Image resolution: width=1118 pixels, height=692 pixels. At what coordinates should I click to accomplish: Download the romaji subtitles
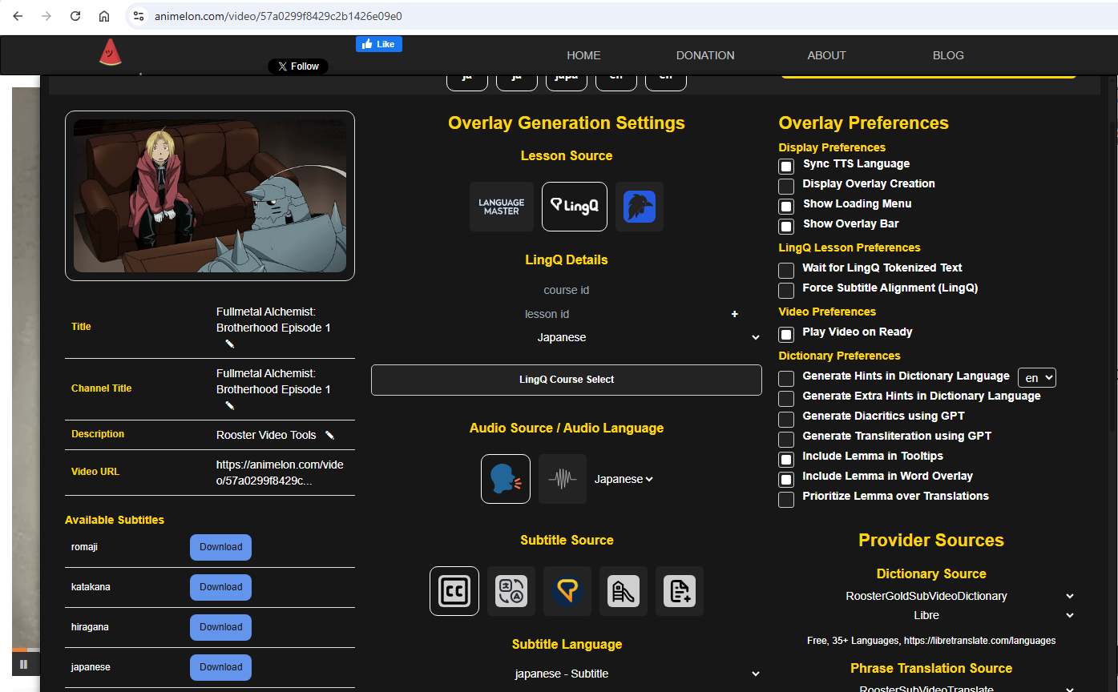pos(220,547)
